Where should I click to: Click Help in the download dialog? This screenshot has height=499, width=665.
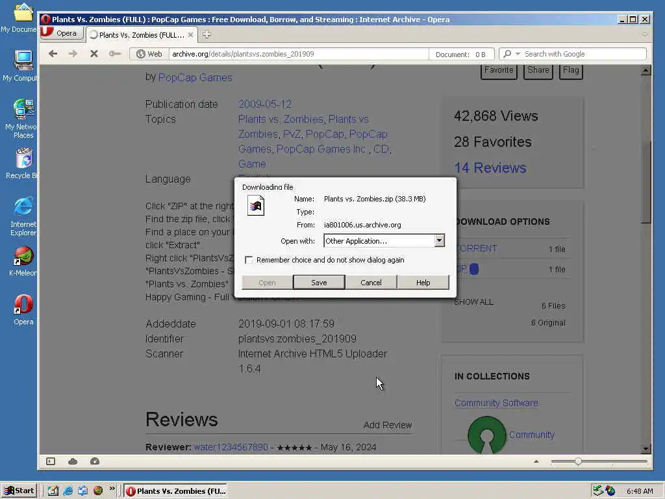(423, 283)
